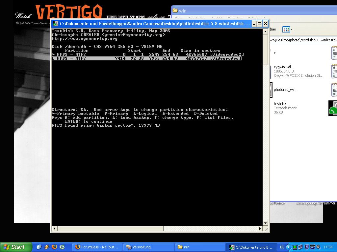337x252 pixels.
Task: Click the DE language indicator
Action: tap(282, 247)
